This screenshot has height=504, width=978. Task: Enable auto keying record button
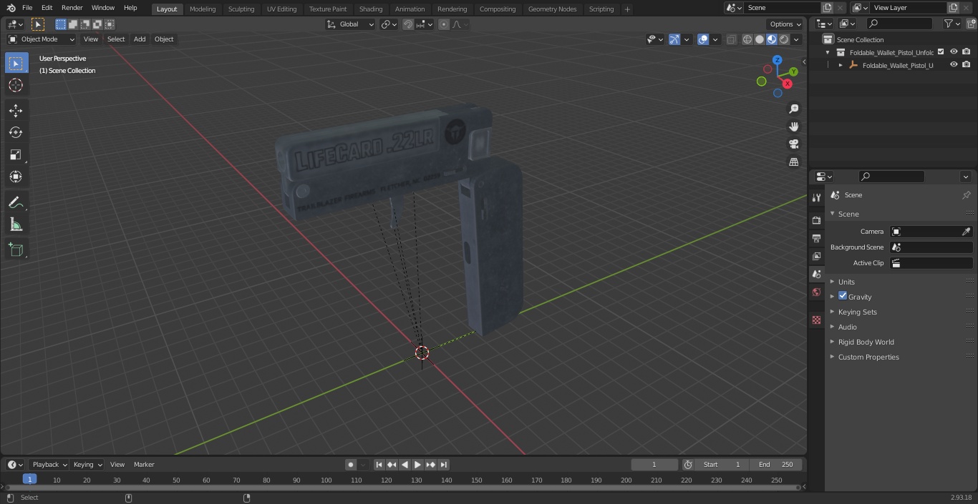[x=351, y=465]
